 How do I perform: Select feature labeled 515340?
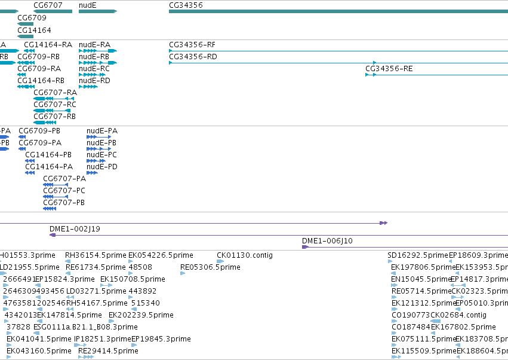[134, 309]
